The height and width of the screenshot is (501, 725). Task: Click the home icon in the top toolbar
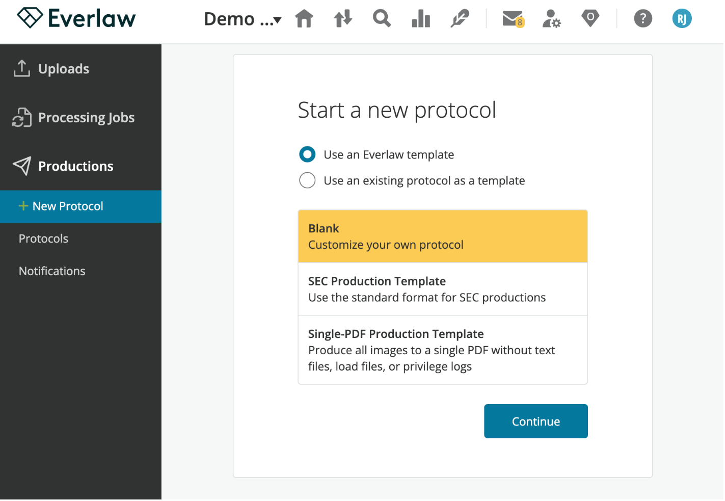pyautogui.click(x=304, y=18)
